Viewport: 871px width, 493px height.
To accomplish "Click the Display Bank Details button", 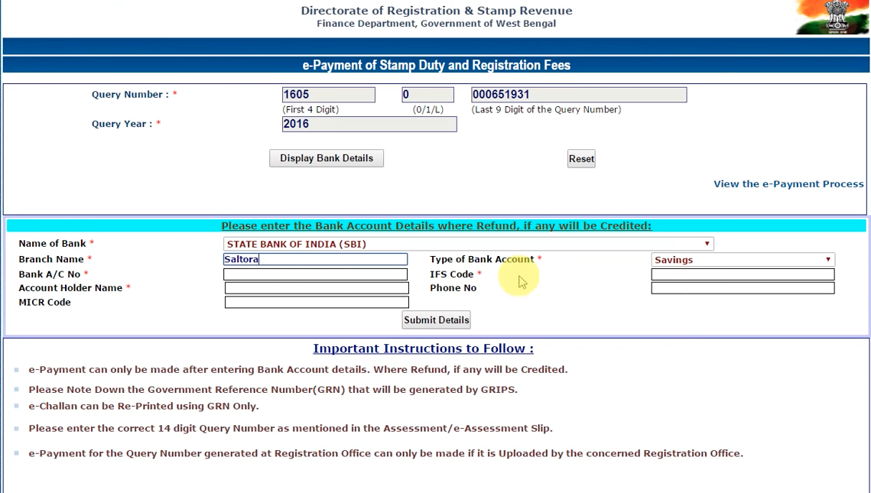I will point(327,158).
